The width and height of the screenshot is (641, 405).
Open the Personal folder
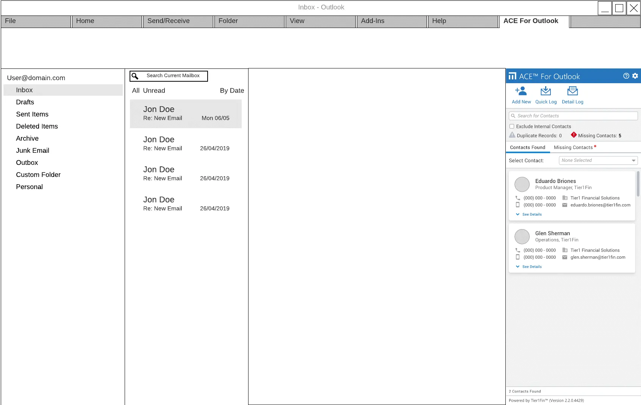click(x=29, y=187)
